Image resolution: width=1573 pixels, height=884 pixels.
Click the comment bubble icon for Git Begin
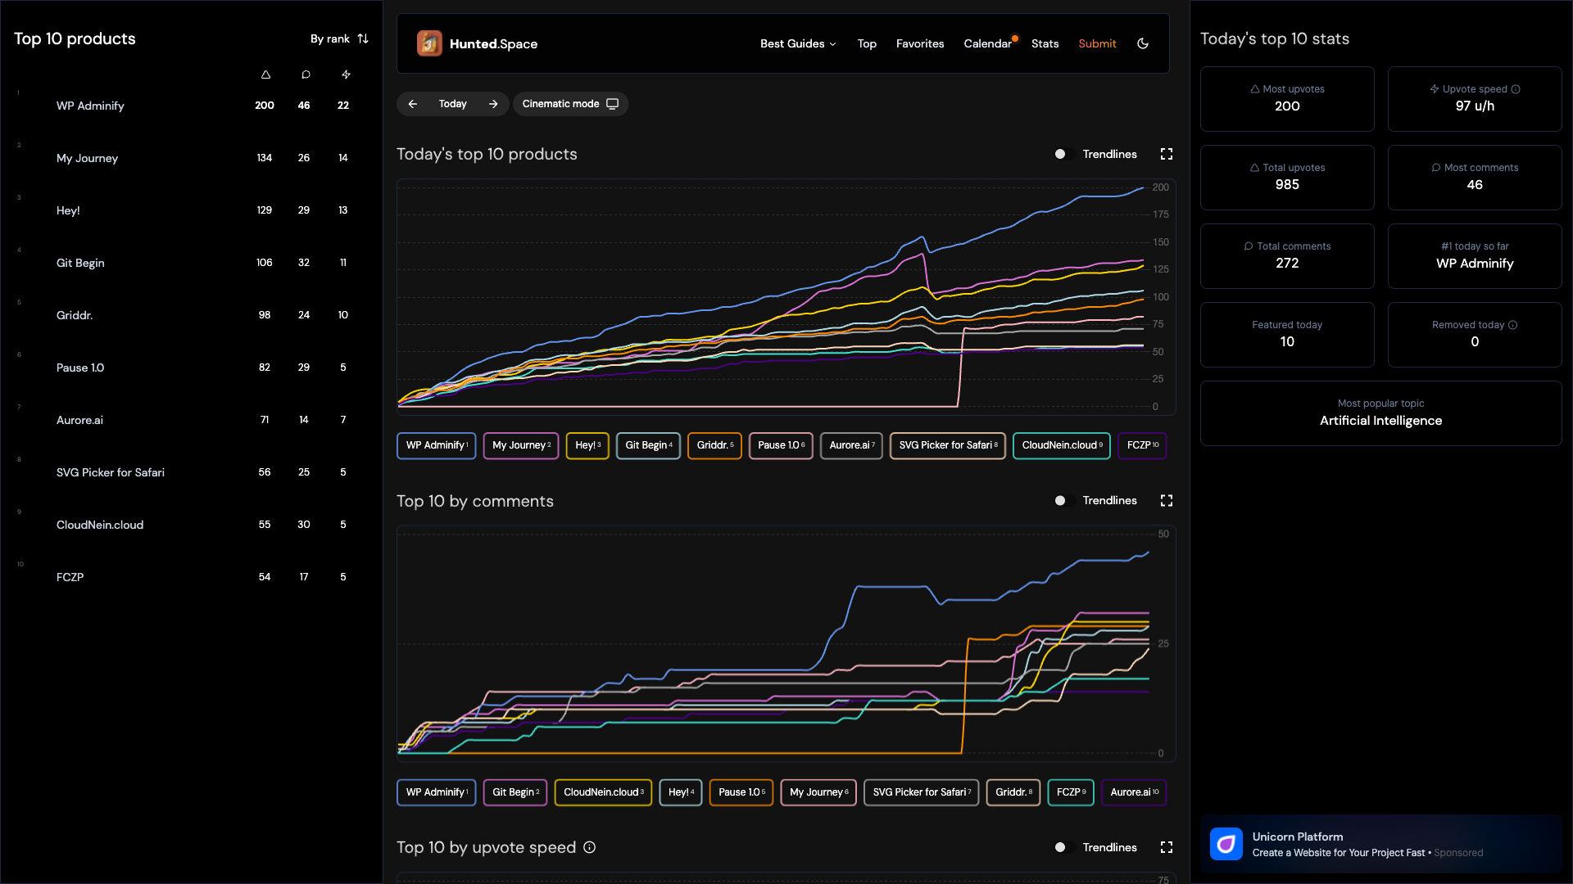(x=305, y=262)
